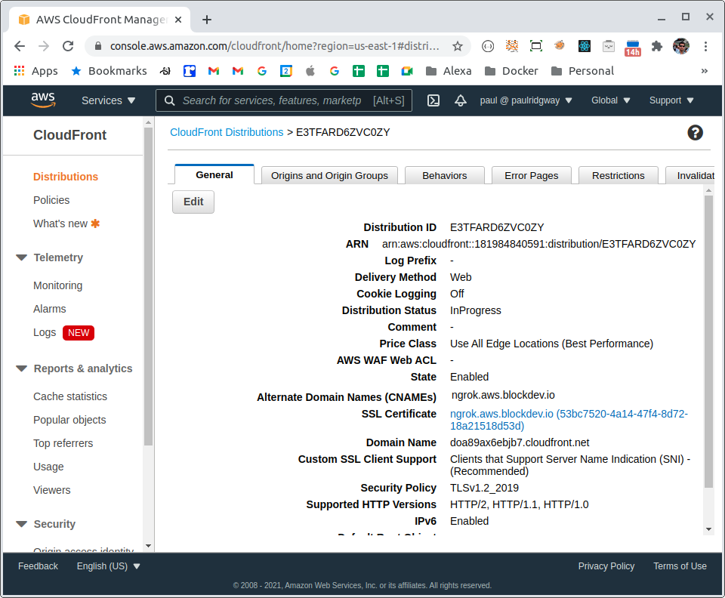This screenshot has height=598, width=725.
Task: Expand the Services menu
Action: pos(108,100)
